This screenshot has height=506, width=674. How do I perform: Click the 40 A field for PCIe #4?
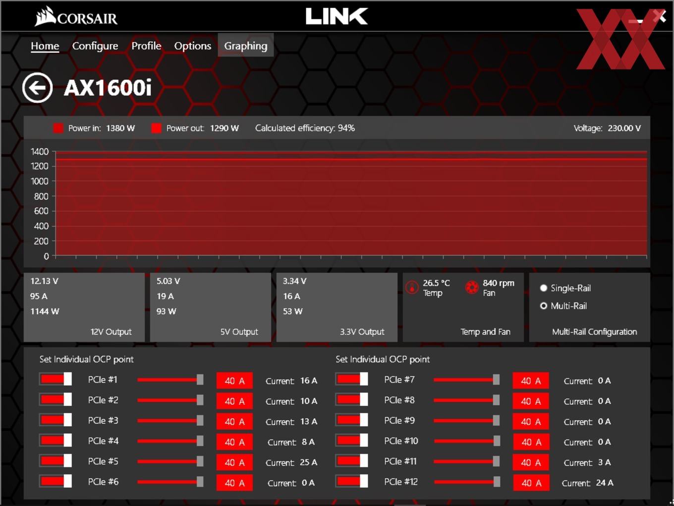pyautogui.click(x=234, y=442)
